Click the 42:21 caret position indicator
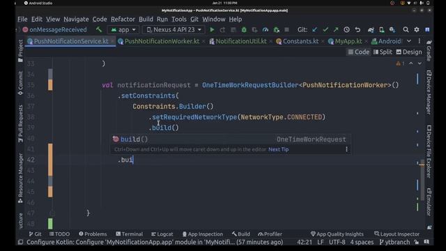 305,242
